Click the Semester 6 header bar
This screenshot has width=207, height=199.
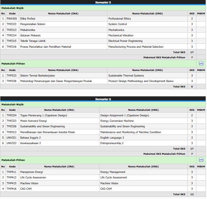coord(103,99)
